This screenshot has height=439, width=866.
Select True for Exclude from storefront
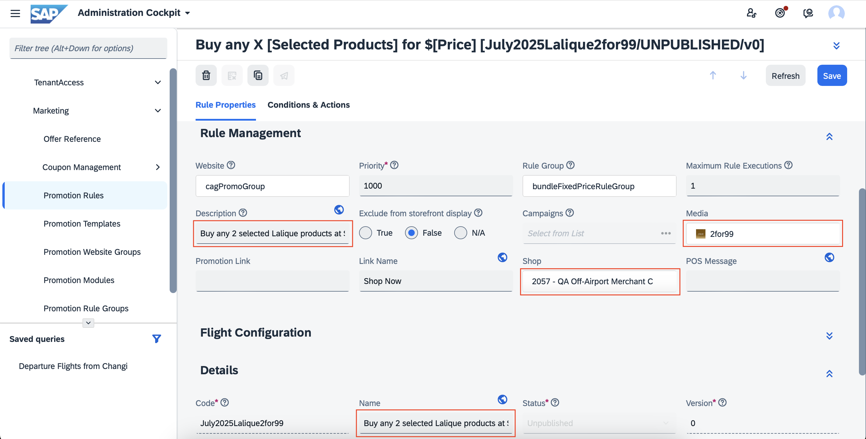(366, 232)
